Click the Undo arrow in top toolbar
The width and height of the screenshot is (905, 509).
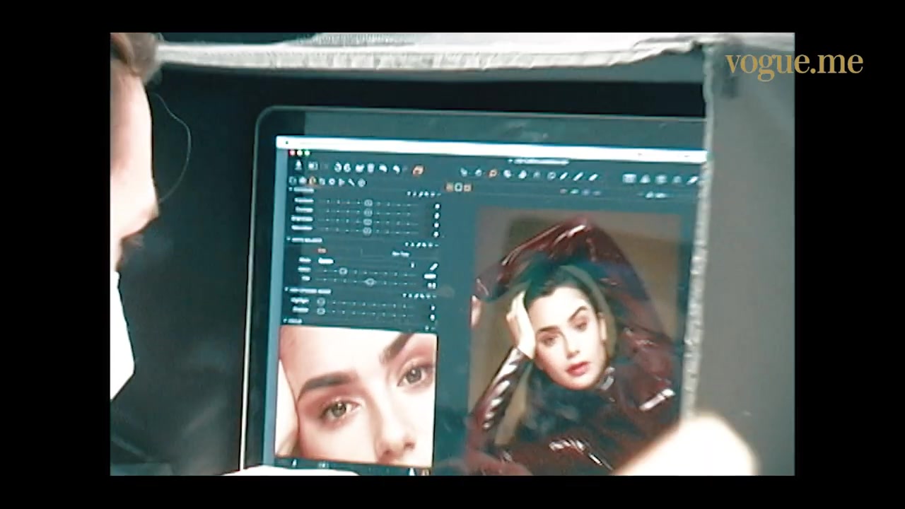click(383, 168)
